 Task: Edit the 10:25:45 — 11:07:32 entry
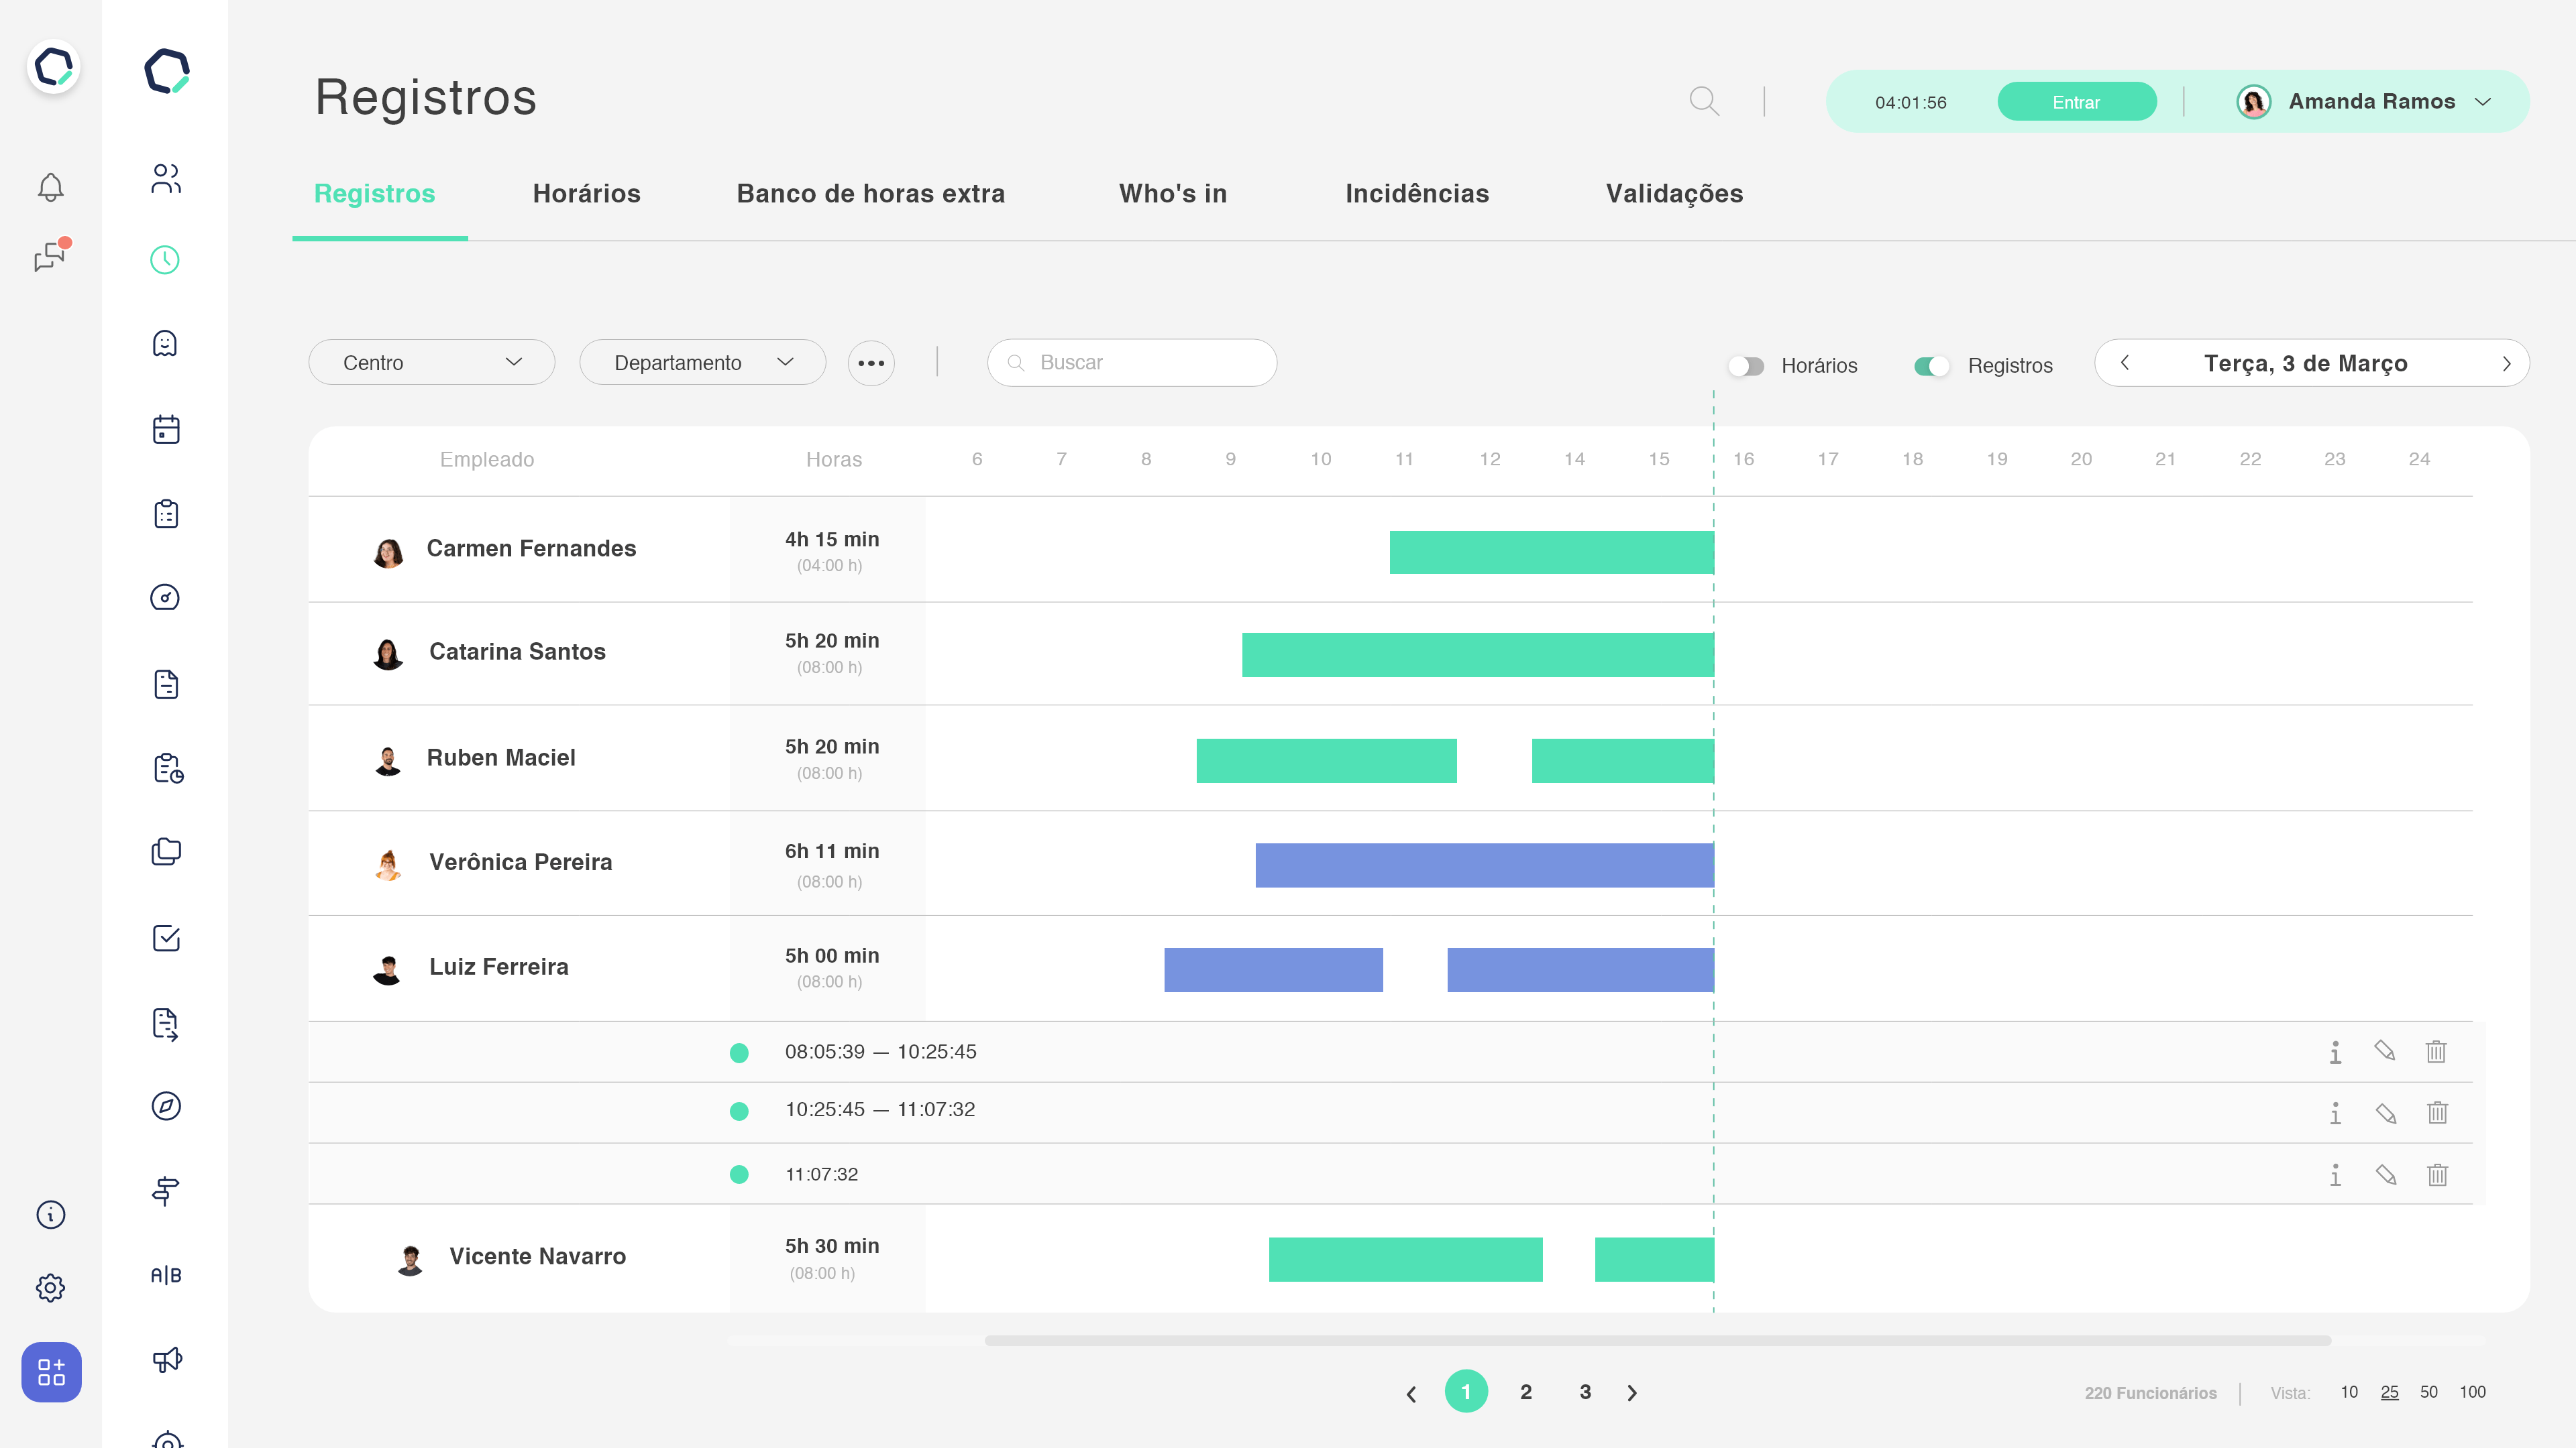2386,1112
